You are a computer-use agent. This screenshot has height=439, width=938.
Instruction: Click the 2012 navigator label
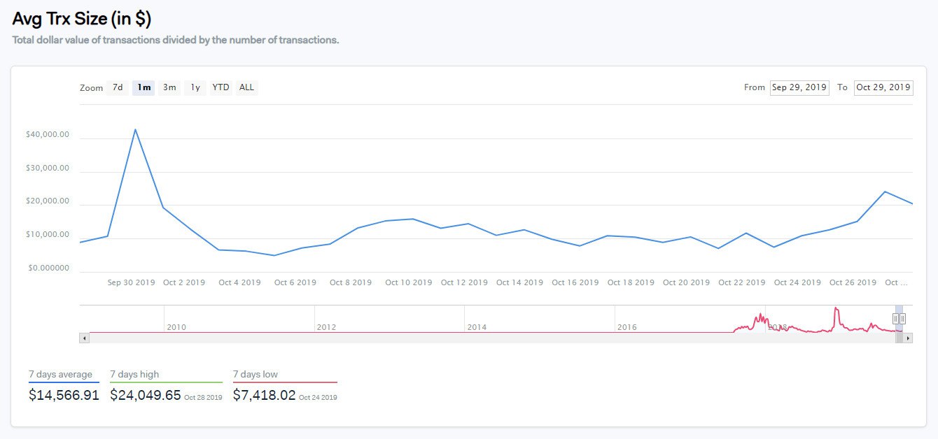point(326,327)
